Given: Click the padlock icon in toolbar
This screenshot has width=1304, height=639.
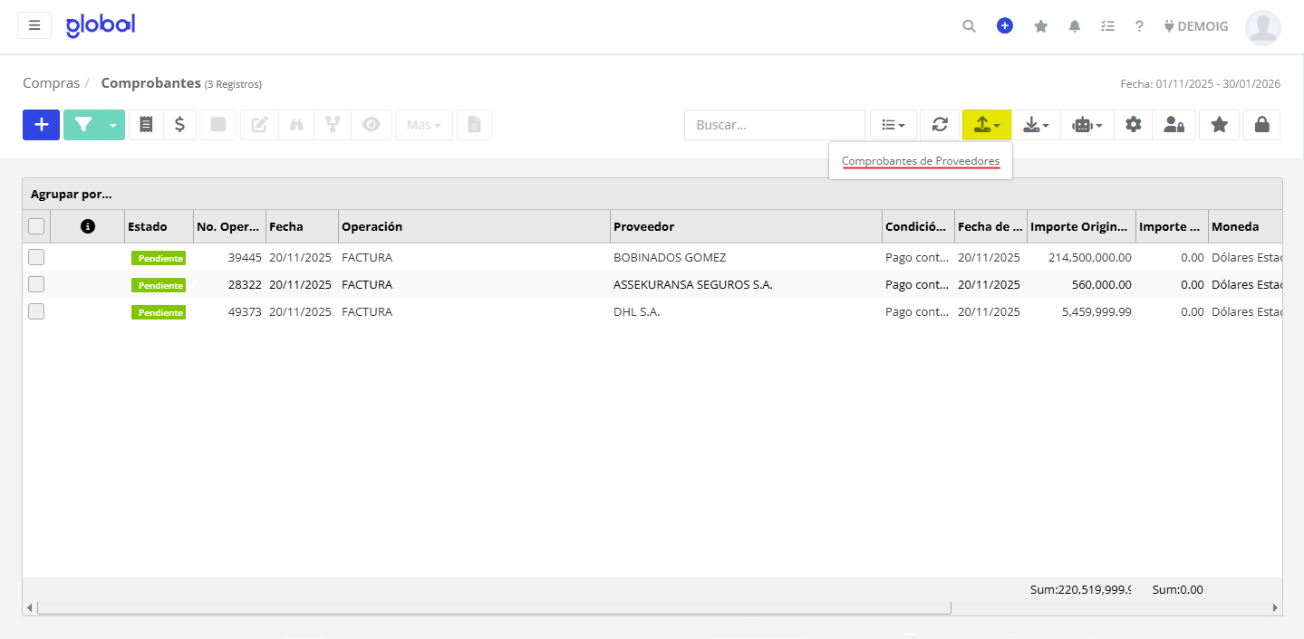Looking at the screenshot, I should click(x=1261, y=125).
